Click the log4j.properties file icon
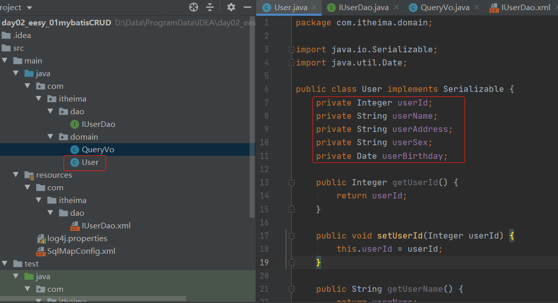The height and width of the screenshot is (303, 558). [x=41, y=239]
